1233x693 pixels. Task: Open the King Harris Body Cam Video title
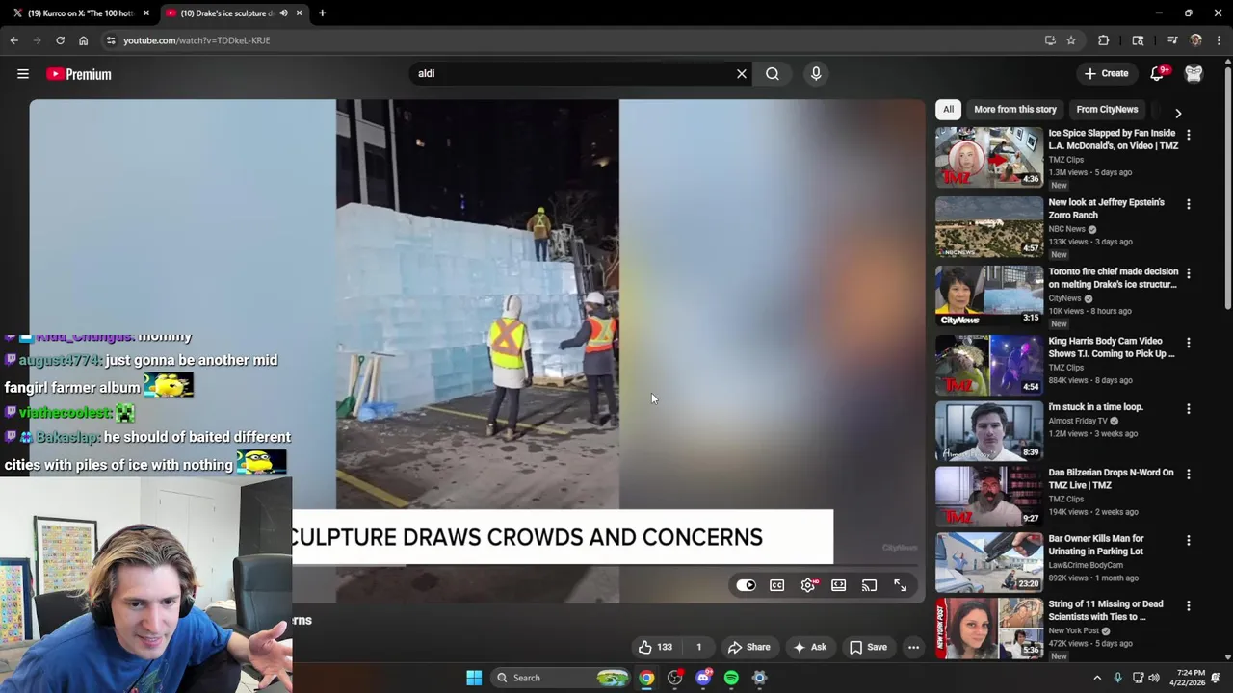[1112, 347]
